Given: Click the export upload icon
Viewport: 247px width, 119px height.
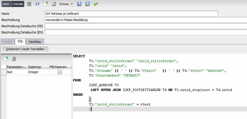Looking at the screenshot, I should point(88,4).
